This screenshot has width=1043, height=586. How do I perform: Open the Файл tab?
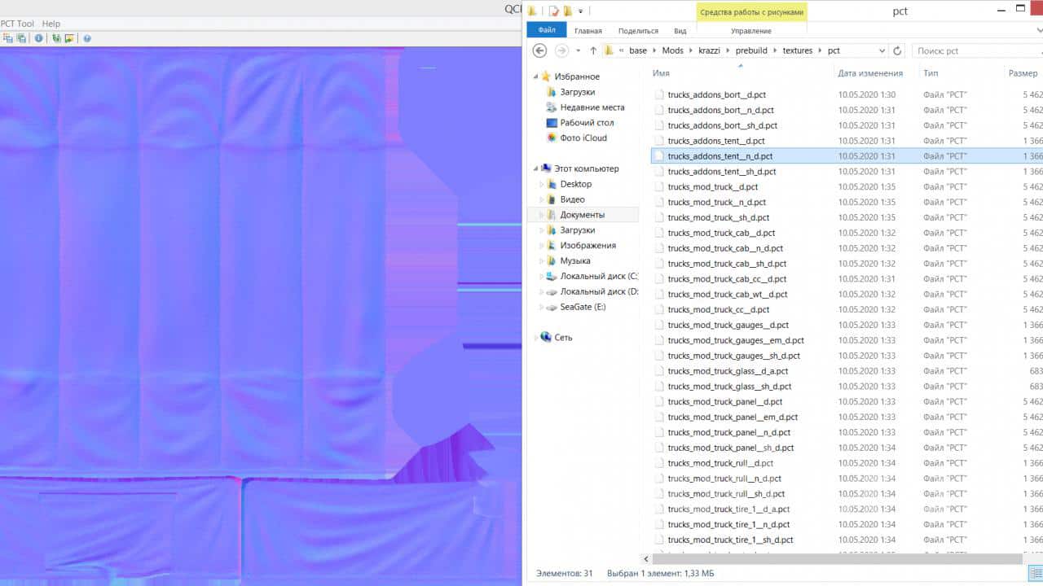coord(546,31)
